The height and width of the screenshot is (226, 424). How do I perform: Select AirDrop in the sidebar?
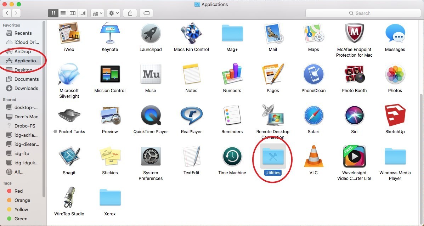(x=22, y=51)
